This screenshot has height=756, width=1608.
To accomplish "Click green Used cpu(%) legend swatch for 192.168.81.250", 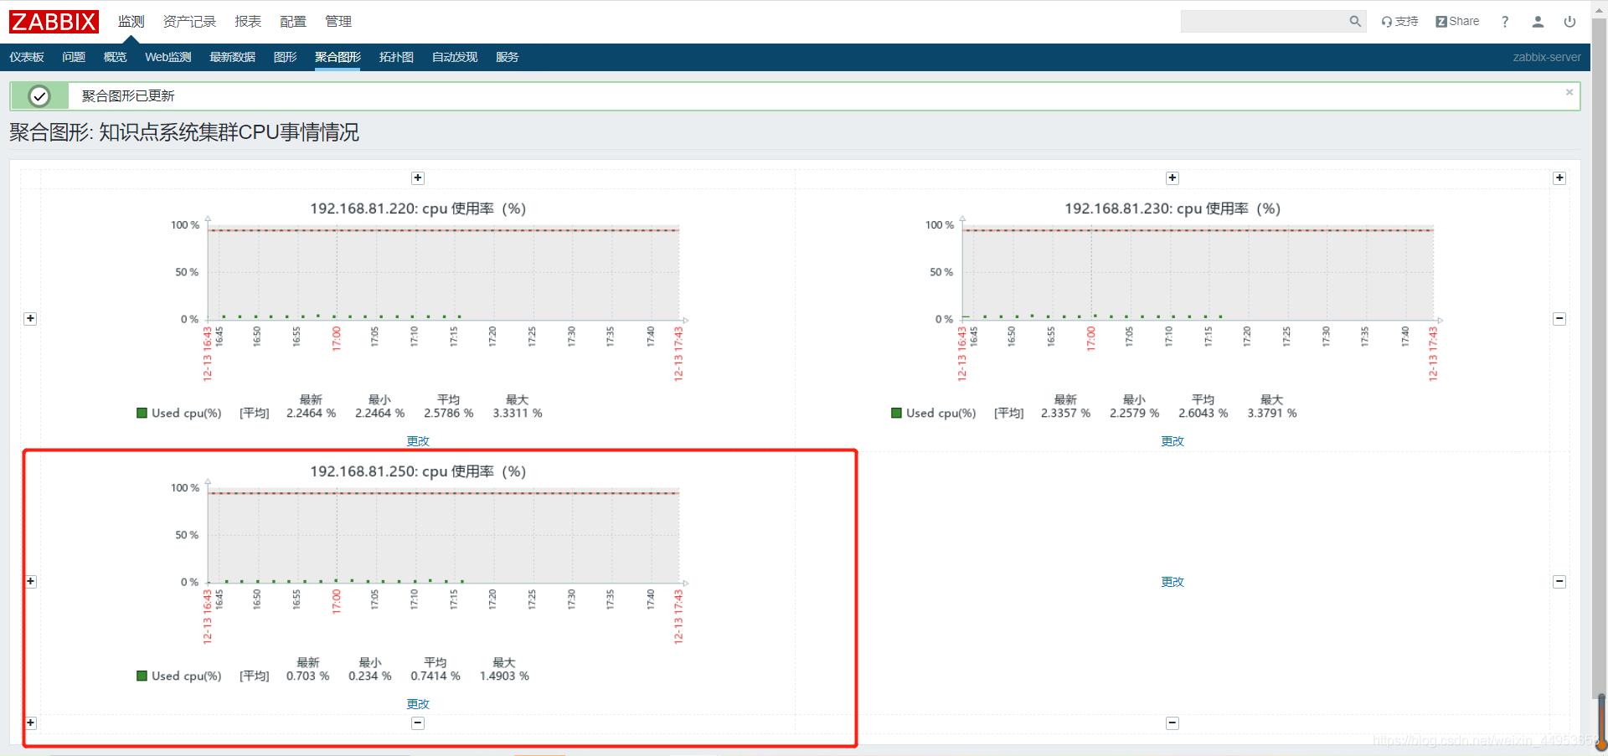I will (142, 676).
